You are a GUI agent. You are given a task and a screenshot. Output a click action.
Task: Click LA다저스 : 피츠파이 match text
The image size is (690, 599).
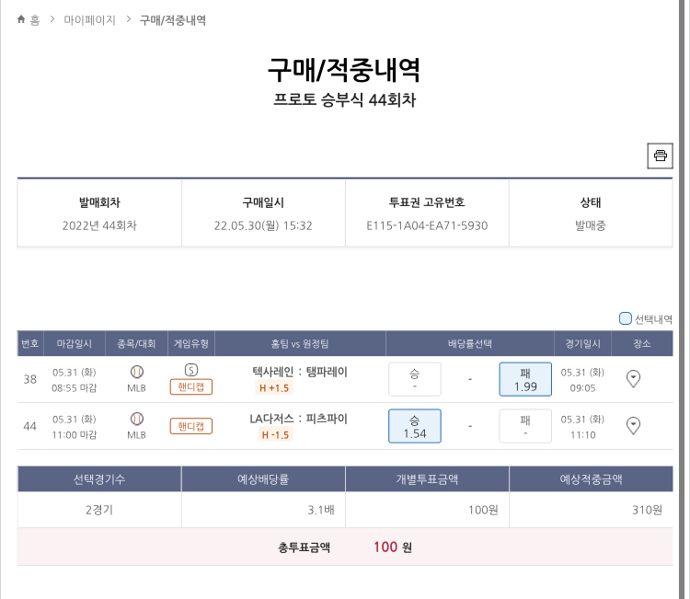coord(298,419)
